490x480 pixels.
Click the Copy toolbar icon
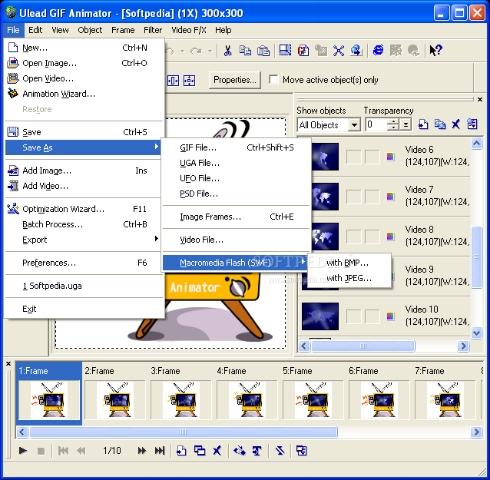tap(245, 51)
